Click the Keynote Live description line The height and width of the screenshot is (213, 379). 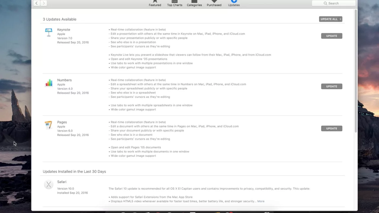[x=190, y=55]
